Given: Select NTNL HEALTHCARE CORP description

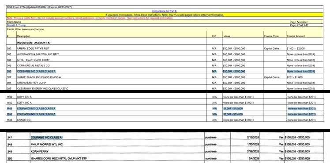Looking at the screenshot, I should (x=34, y=60).
